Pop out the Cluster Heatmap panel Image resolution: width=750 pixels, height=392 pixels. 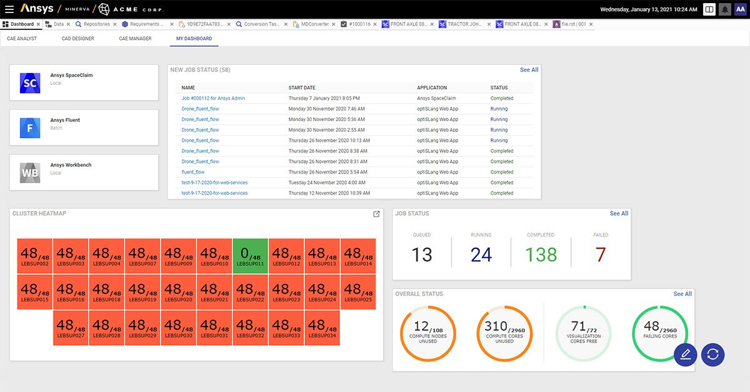pyautogui.click(x=376, y=213)
